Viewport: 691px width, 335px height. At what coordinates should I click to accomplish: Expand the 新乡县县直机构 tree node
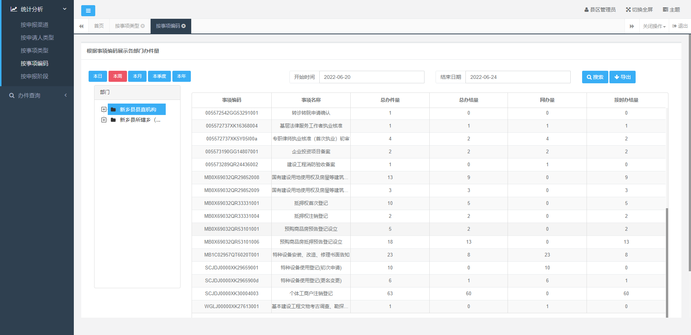coord(104,109)
